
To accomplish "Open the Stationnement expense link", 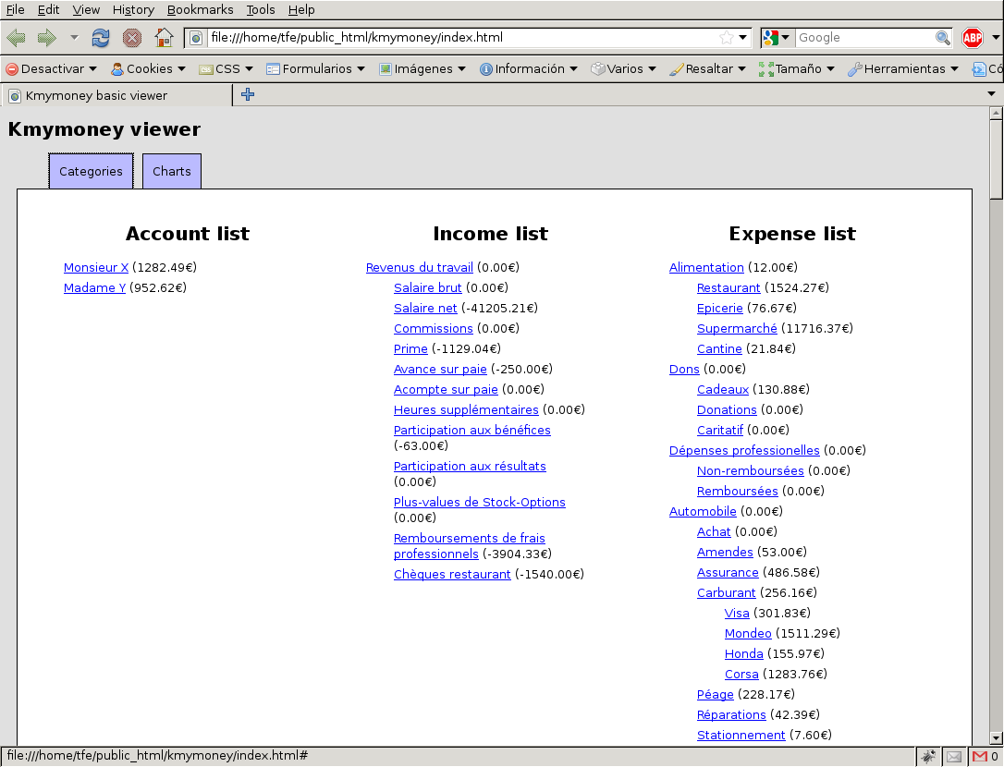I will click(x=741, y=736).
